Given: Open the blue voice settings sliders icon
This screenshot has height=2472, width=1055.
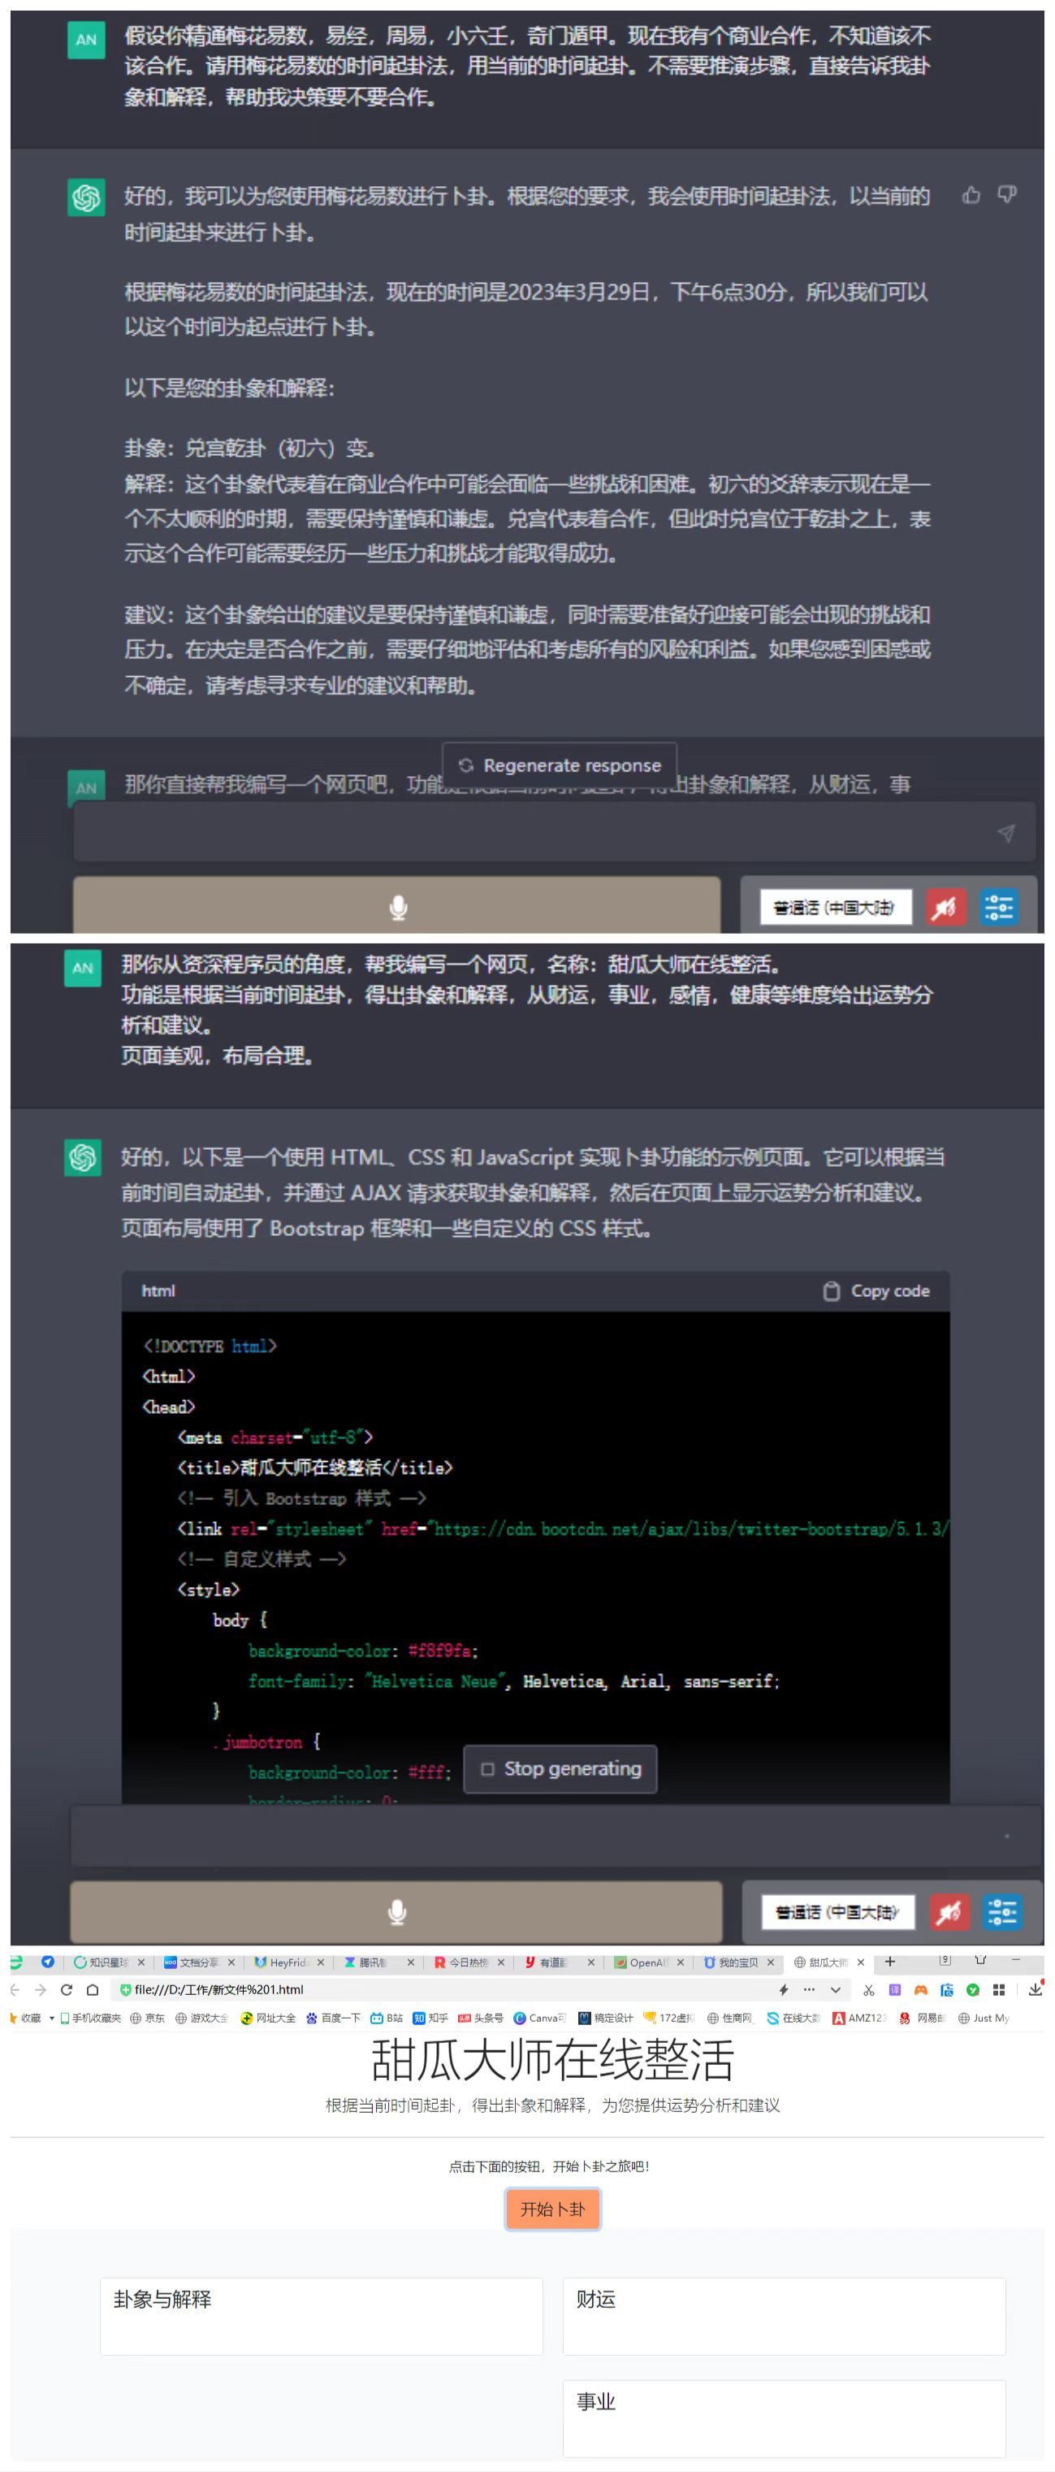Looking at the screenshot, I should [x=998, y=907].
